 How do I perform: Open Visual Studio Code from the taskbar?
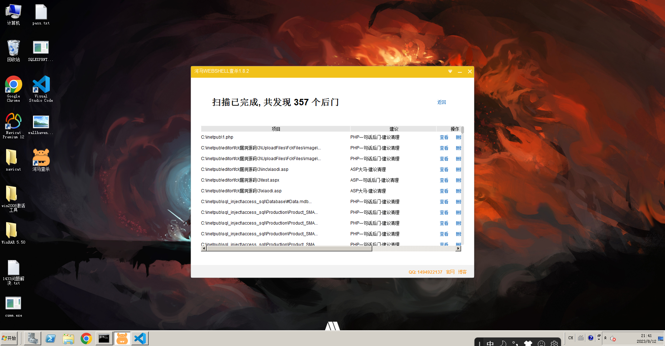pyautogui.click(x=140, y=338)
